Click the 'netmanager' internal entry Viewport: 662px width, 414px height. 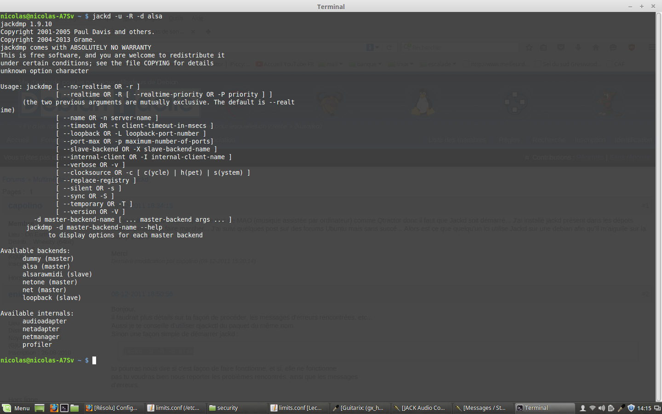tap(41, 337)
